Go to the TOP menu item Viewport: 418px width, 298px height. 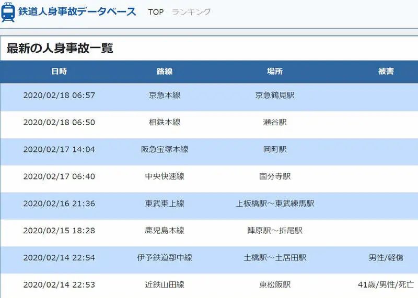[x=156, y=12]
